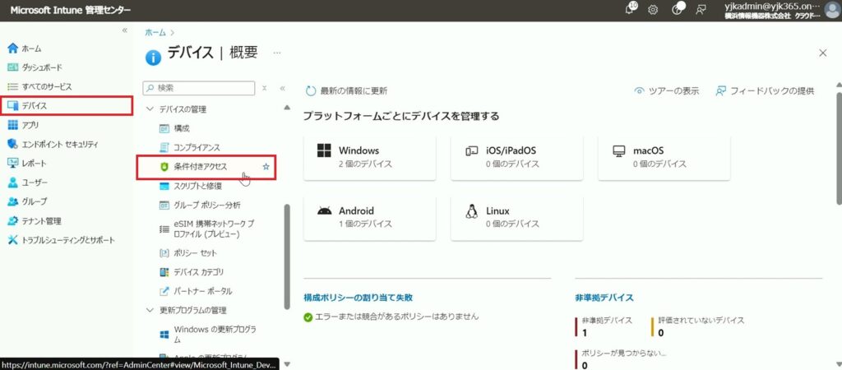Open コンプライアンス in the device menu
This screenshot has width=842, height=370.
tap(197, 147)
